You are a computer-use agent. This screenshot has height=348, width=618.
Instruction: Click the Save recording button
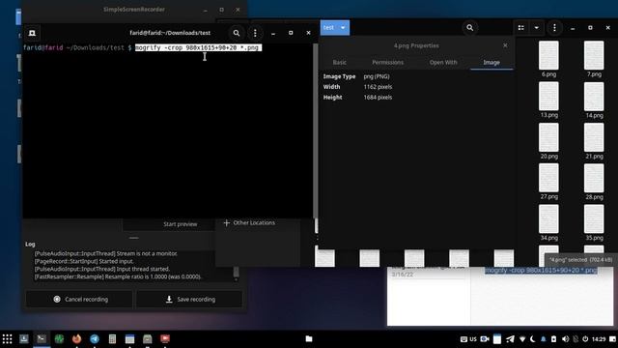click(189, 299)
